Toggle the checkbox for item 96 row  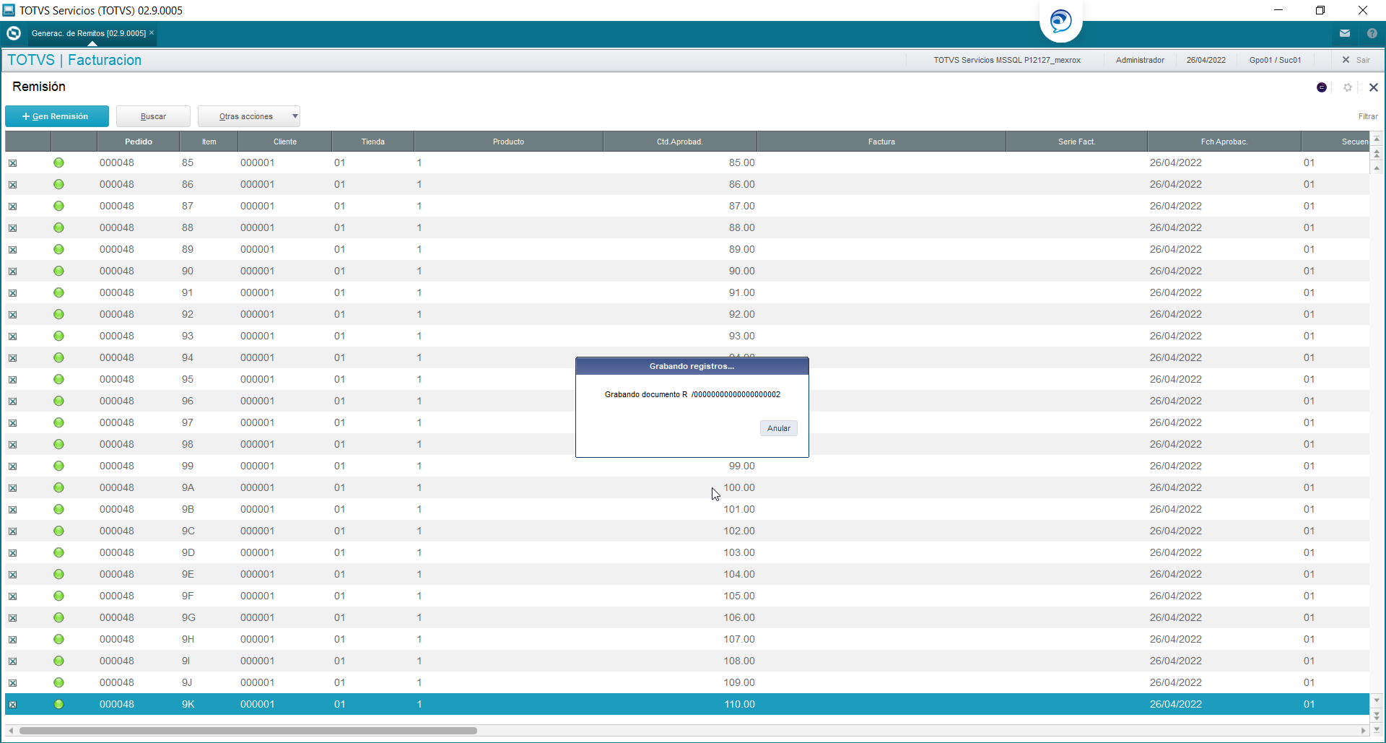click(x=12, y=401)
